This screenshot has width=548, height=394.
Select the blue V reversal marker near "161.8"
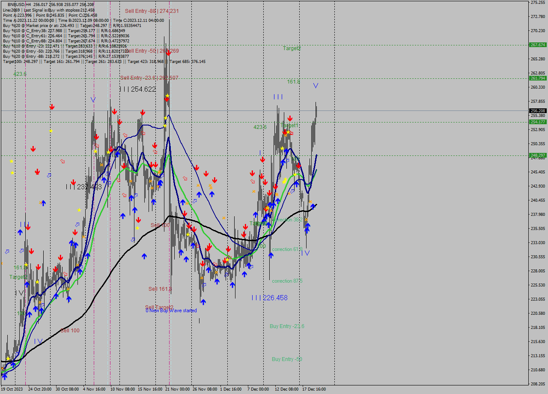[x=316, y=85]
